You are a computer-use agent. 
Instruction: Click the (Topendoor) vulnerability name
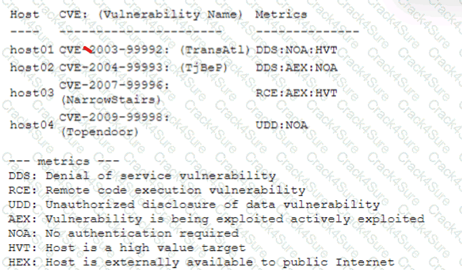pos(100,132)
